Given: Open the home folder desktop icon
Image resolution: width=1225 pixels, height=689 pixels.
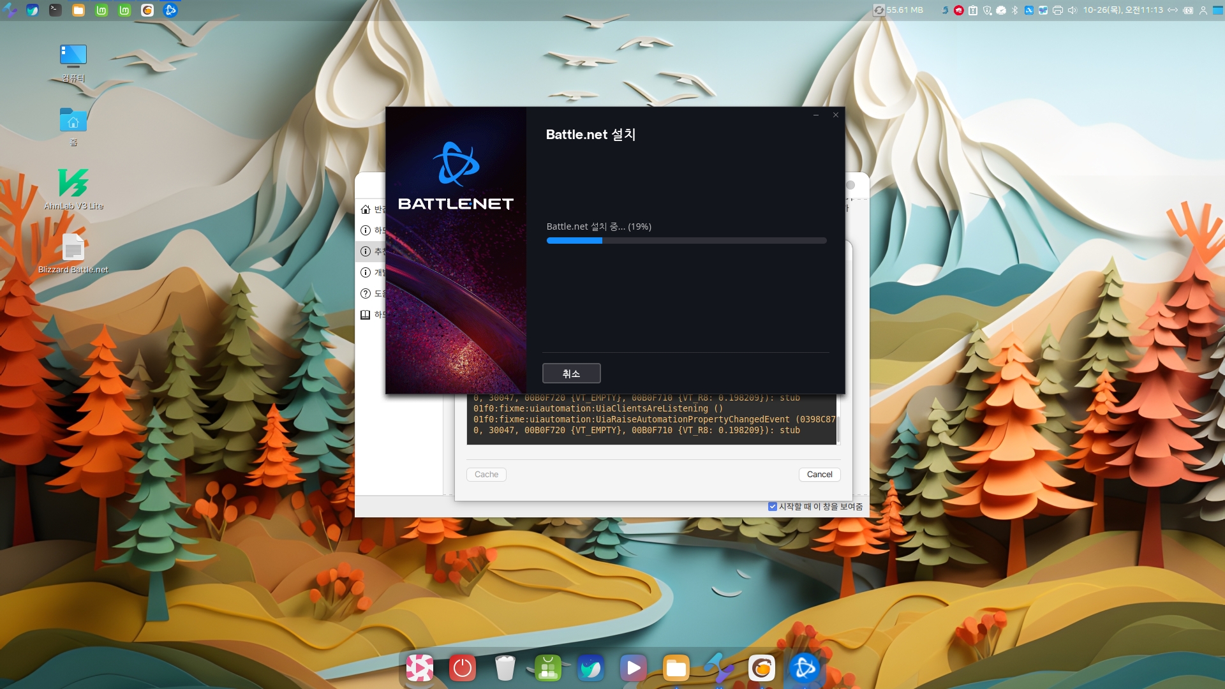Looking at the screenshot, I should pos(73,121).
